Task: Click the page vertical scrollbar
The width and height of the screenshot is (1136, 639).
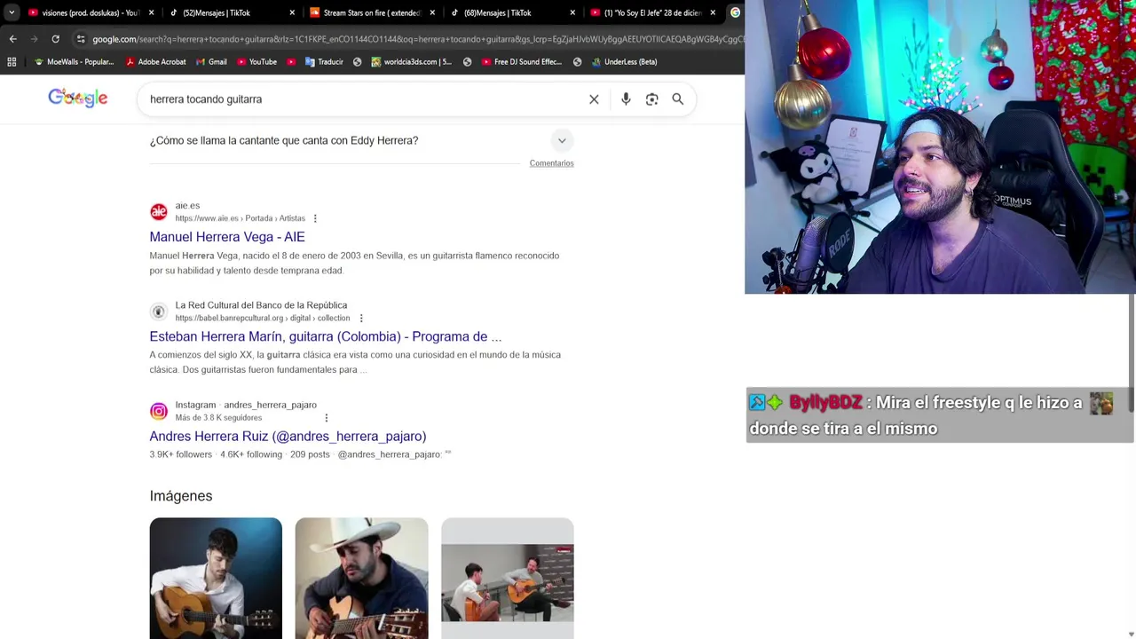Action: [x=1132, y=352]
